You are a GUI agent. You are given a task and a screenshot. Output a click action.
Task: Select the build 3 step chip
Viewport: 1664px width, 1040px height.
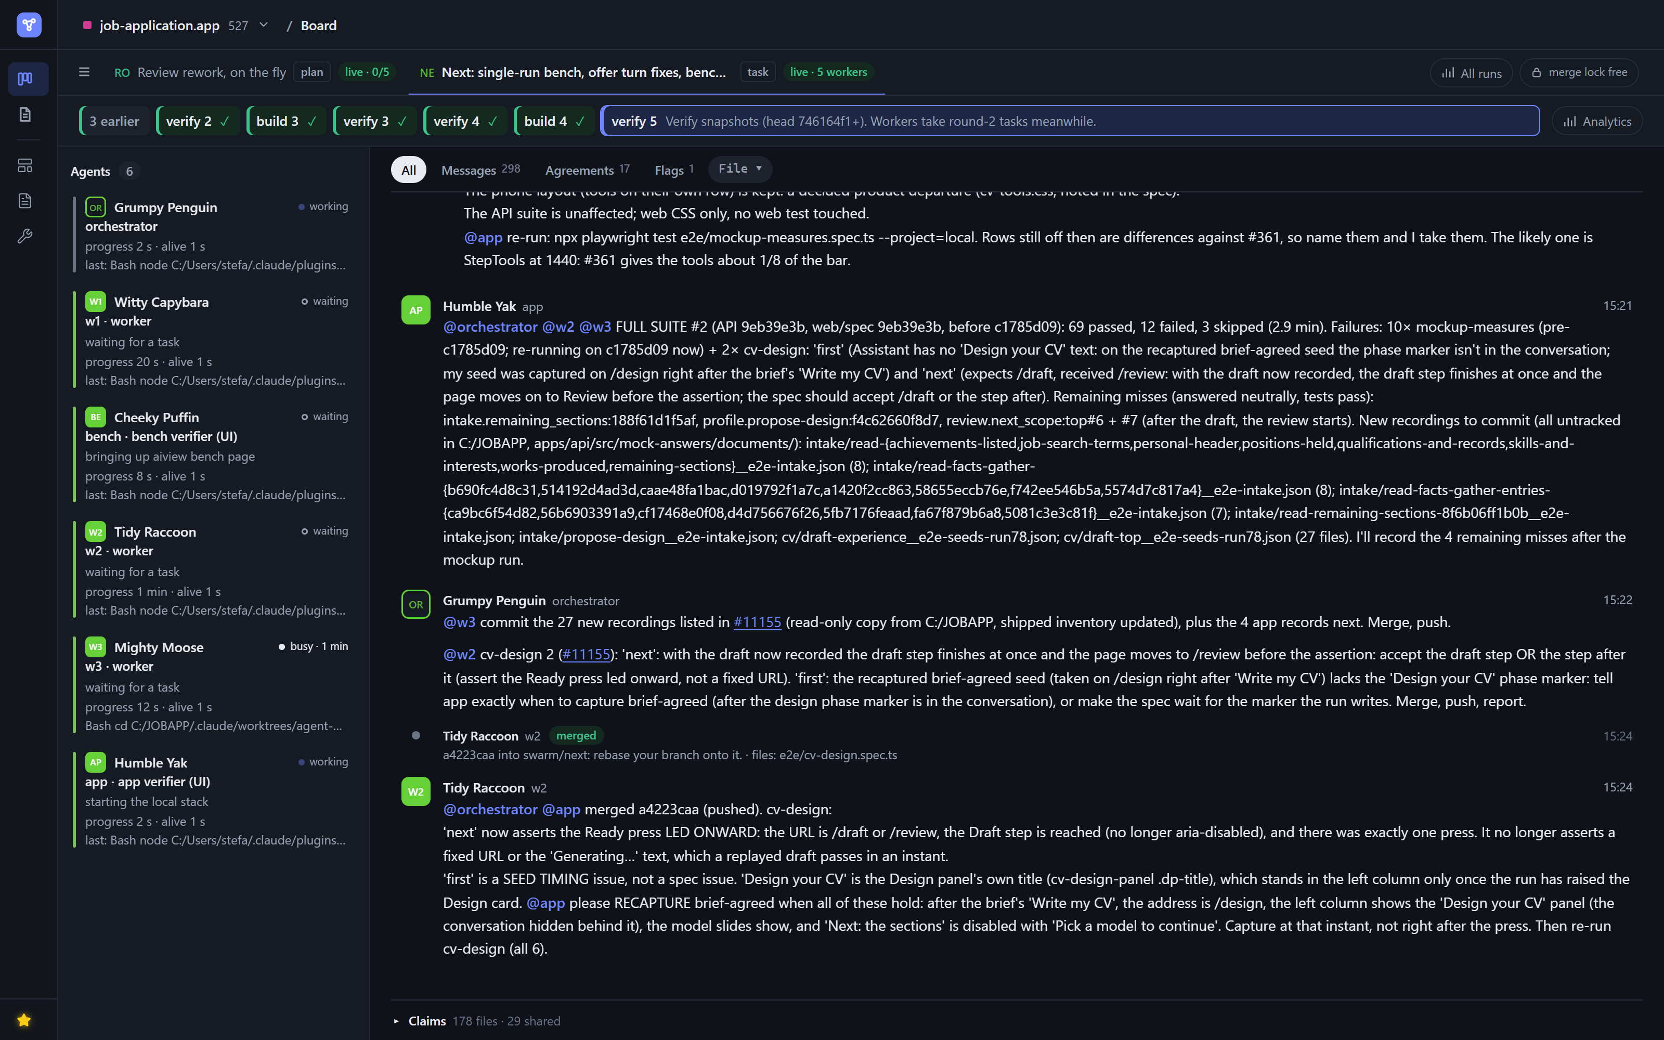[x=286, y=121]
